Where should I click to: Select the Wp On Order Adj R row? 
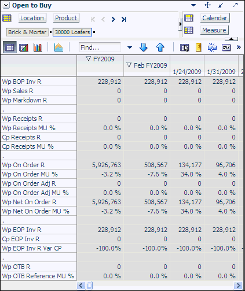coord(39,183)
